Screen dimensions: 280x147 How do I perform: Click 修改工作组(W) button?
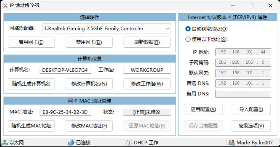[147, 84]
